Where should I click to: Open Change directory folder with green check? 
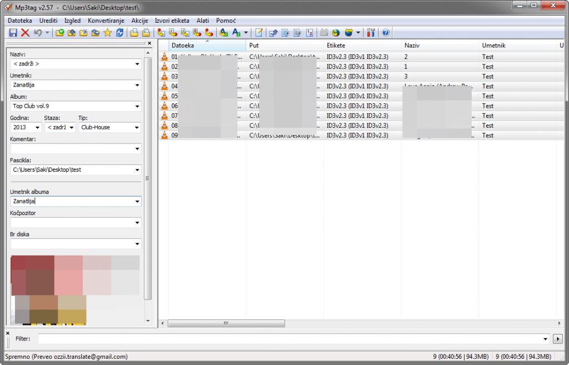click(59, 33)
